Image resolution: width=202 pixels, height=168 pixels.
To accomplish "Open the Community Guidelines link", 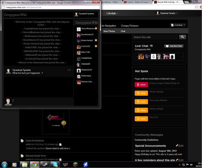I will click(146, 140).
